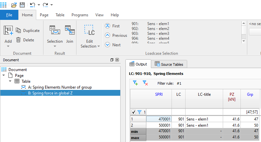
Task: Click the Grp column header
Action: [250, 99]
